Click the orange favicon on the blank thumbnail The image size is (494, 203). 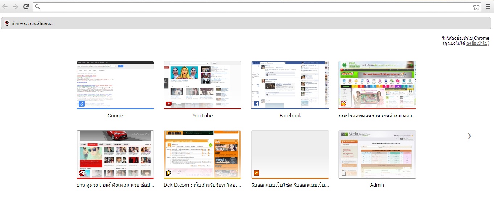click(256, 173)
